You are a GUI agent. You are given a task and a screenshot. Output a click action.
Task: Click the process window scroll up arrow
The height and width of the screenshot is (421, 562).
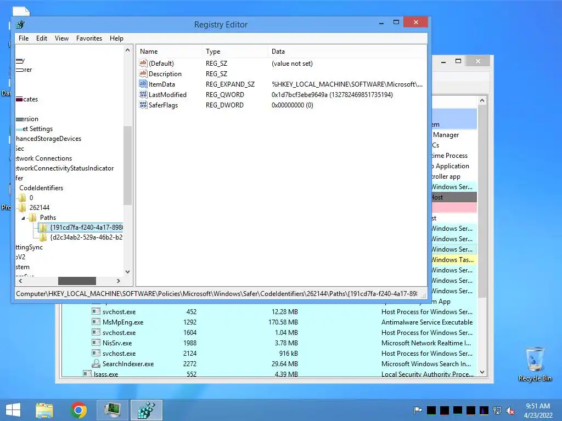[x=482, y=101]
